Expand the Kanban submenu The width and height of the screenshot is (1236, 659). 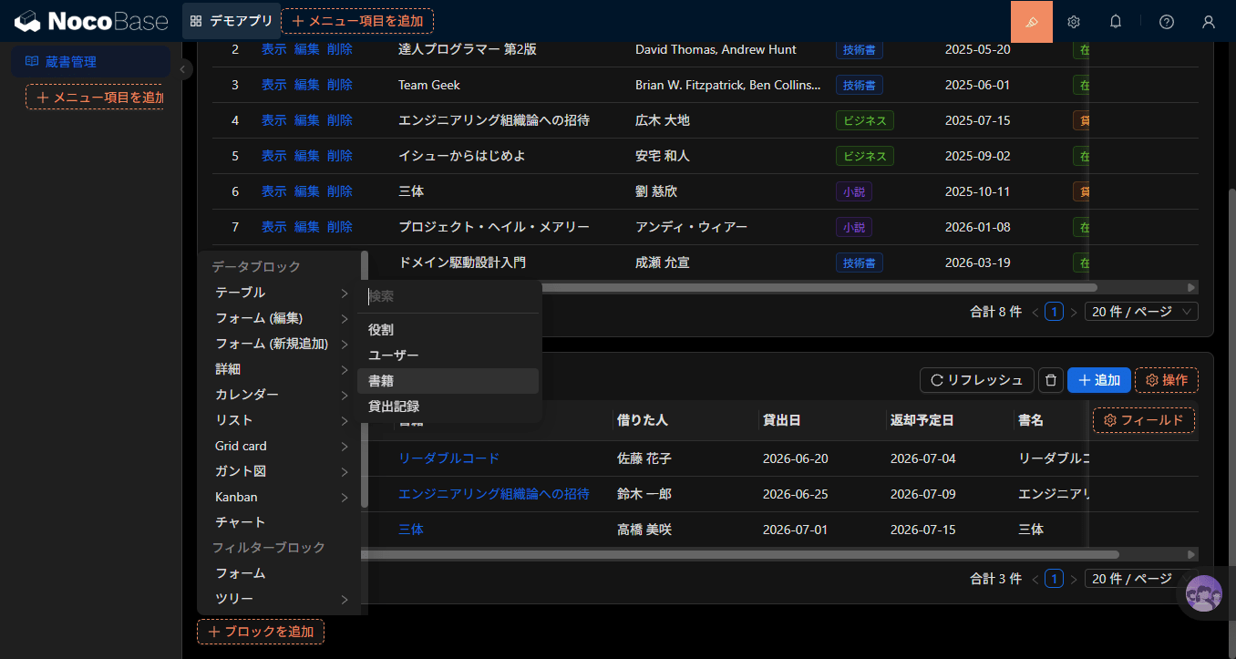[x=281, y=497]
